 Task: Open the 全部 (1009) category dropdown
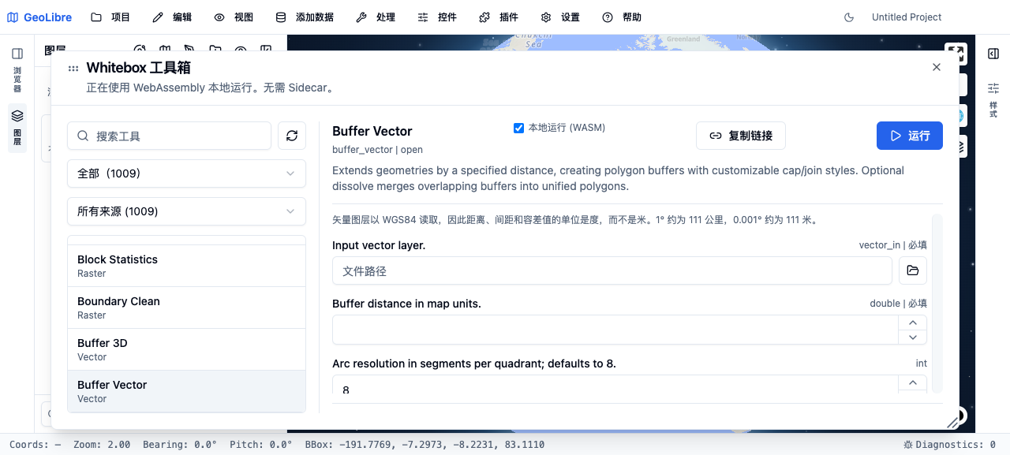pyautogui.click(x=186, y=173)
